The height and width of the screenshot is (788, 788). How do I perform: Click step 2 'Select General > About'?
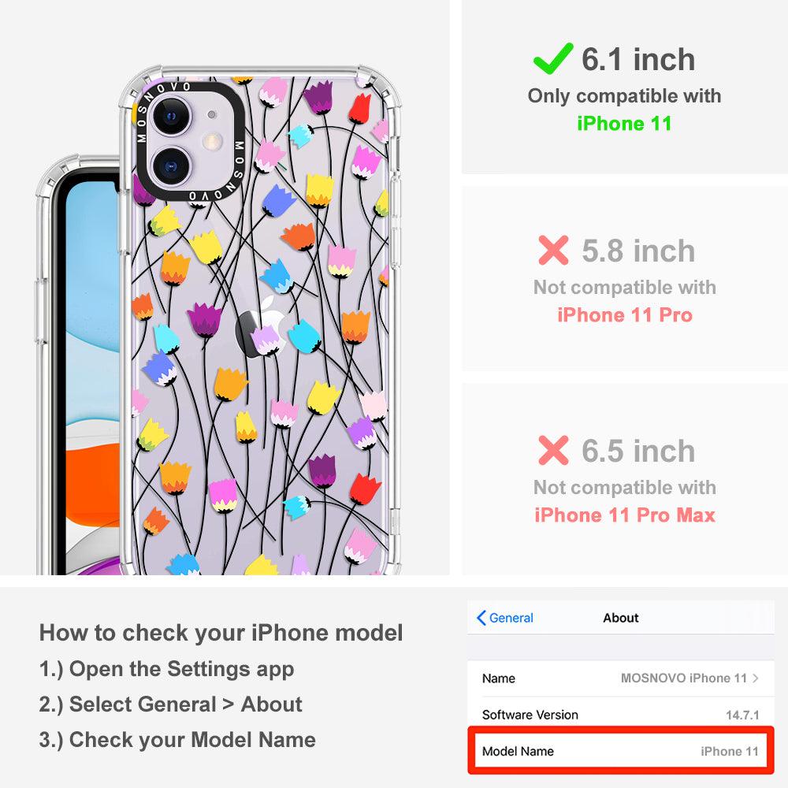171,704
